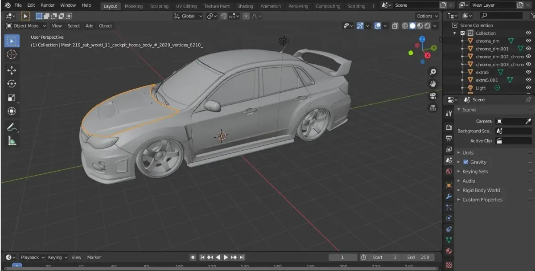535x271 pixels.
Task: Hide the Collection in outliner
Action: pos(528,33)
